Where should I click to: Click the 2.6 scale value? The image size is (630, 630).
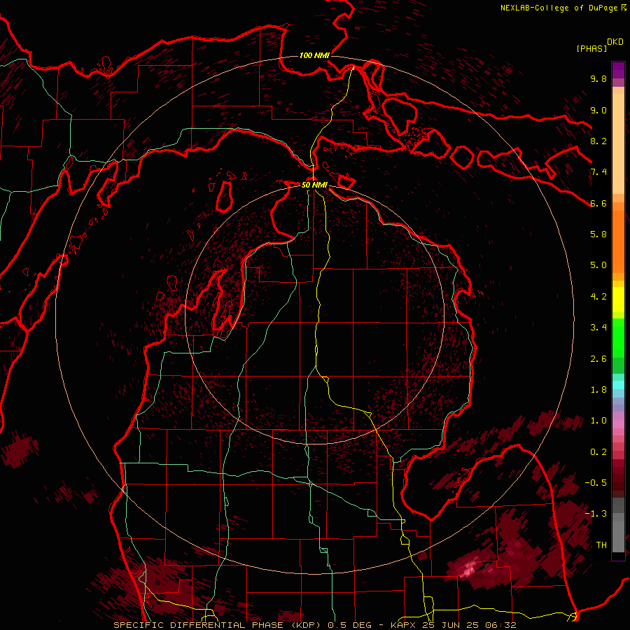coord(598,359)
